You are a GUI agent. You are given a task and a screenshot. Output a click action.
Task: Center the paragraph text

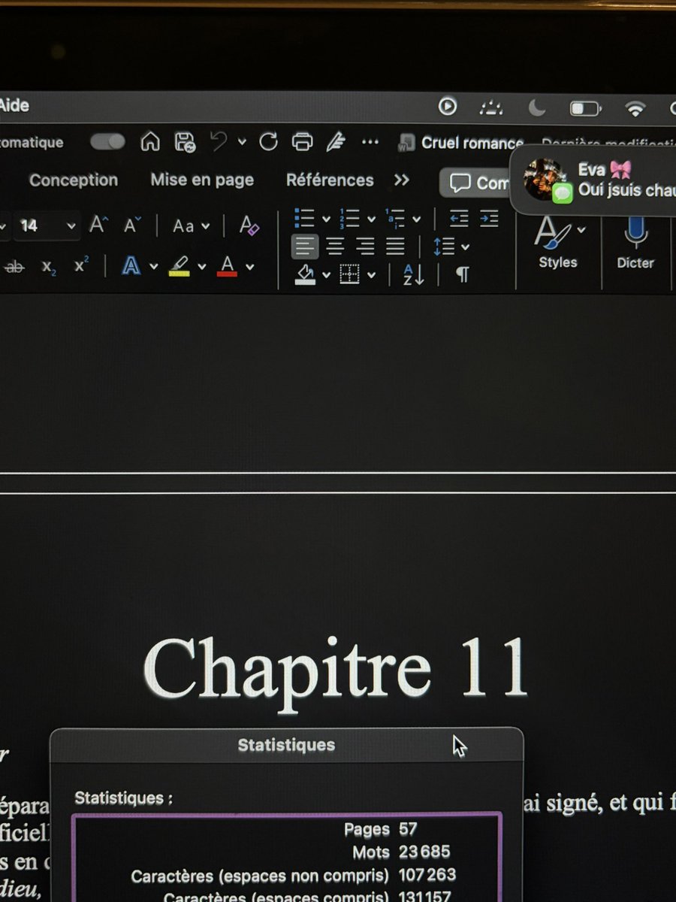[335, 246]
